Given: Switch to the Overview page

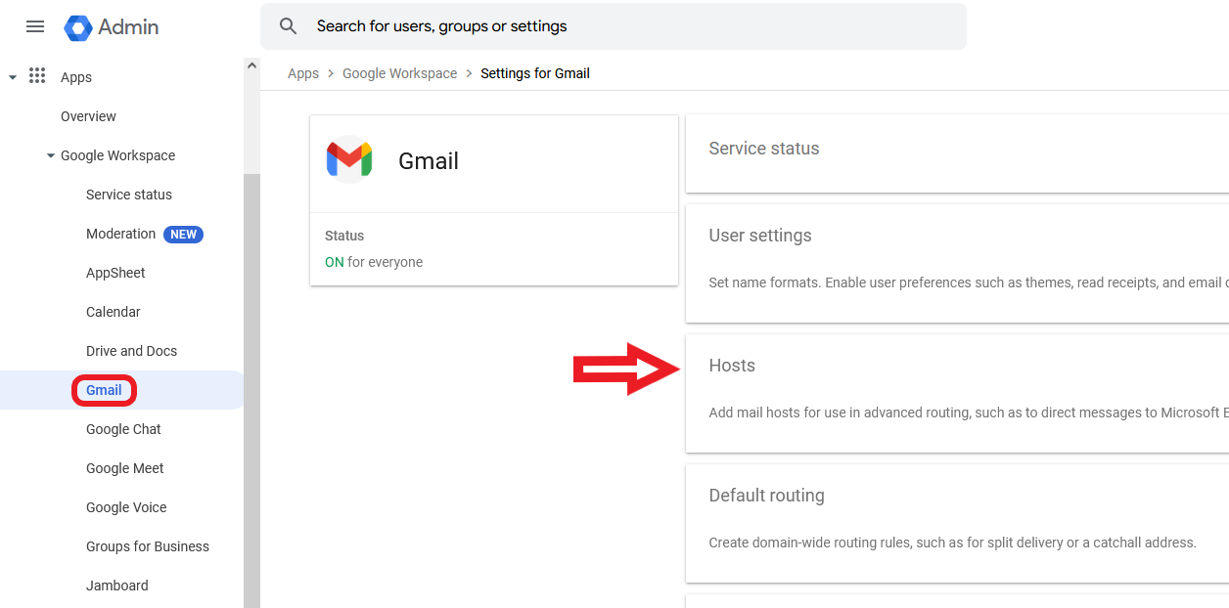Looking at the screenshot, I should pyautogui.click(x=88, y=115).
